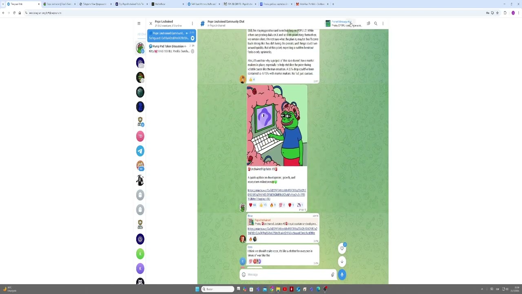
Task: Select Pepe Unchained Community Chat topic
Action: point(172,36)
